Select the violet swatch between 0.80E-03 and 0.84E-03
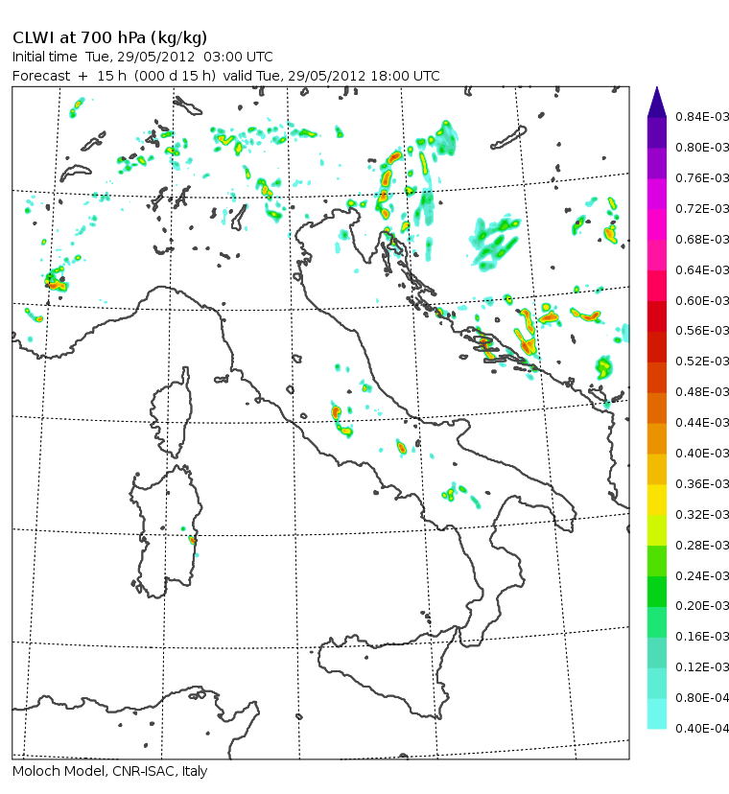Screen dimensions: 729x794 point(657,132)
